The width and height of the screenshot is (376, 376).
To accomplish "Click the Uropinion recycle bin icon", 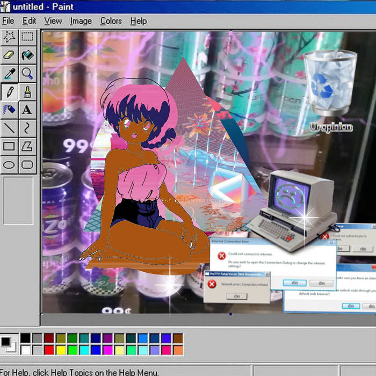I will (330, 83).
